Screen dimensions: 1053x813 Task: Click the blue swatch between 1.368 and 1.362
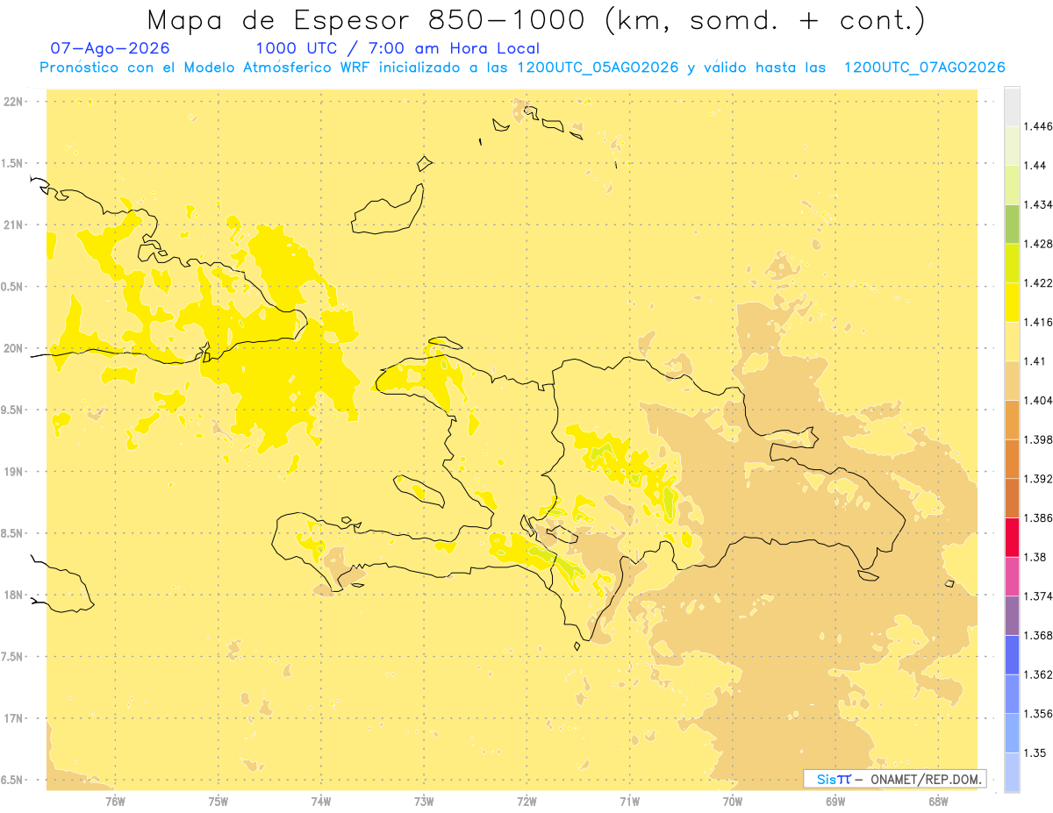coord(1012,655)
